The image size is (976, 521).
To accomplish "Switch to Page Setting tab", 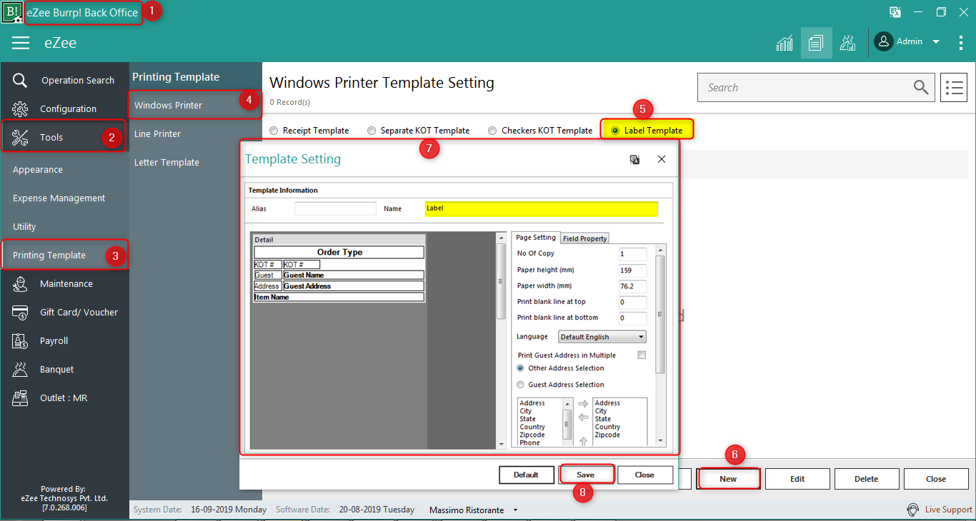I will click(536, 238).
